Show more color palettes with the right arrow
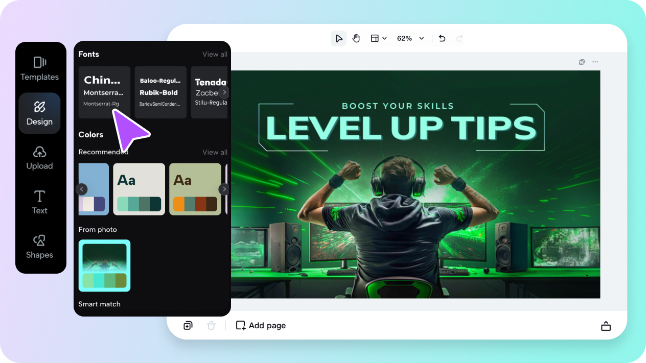646x363 pixels. (x=224, y=189)
